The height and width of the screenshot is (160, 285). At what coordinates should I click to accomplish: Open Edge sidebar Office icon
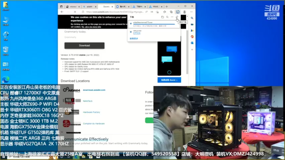192,37
